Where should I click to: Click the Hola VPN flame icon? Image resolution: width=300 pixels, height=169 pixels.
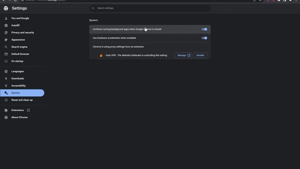tap(101, 55)
